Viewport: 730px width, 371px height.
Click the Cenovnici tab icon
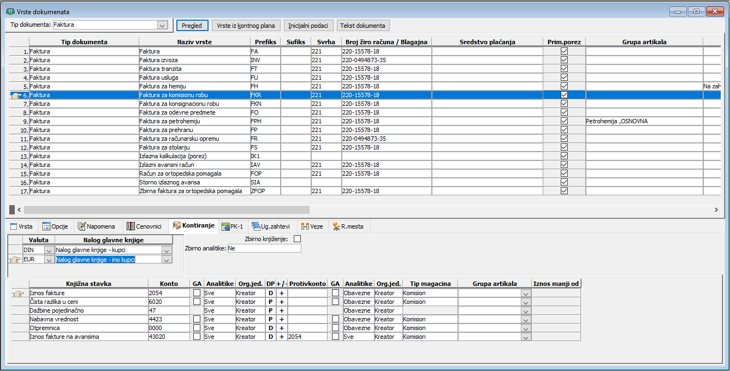point(131,226)
